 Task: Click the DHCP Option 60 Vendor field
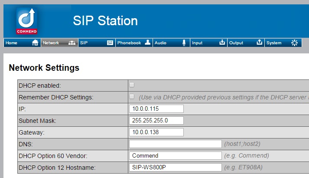coord(175,155)
